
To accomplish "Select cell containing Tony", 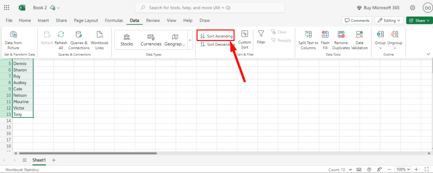I will (23, 114).
